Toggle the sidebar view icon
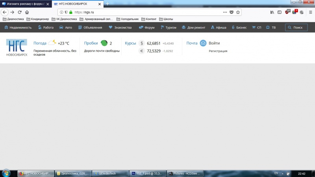The width and height of the screenshot is (315, 177). point(280,12)
